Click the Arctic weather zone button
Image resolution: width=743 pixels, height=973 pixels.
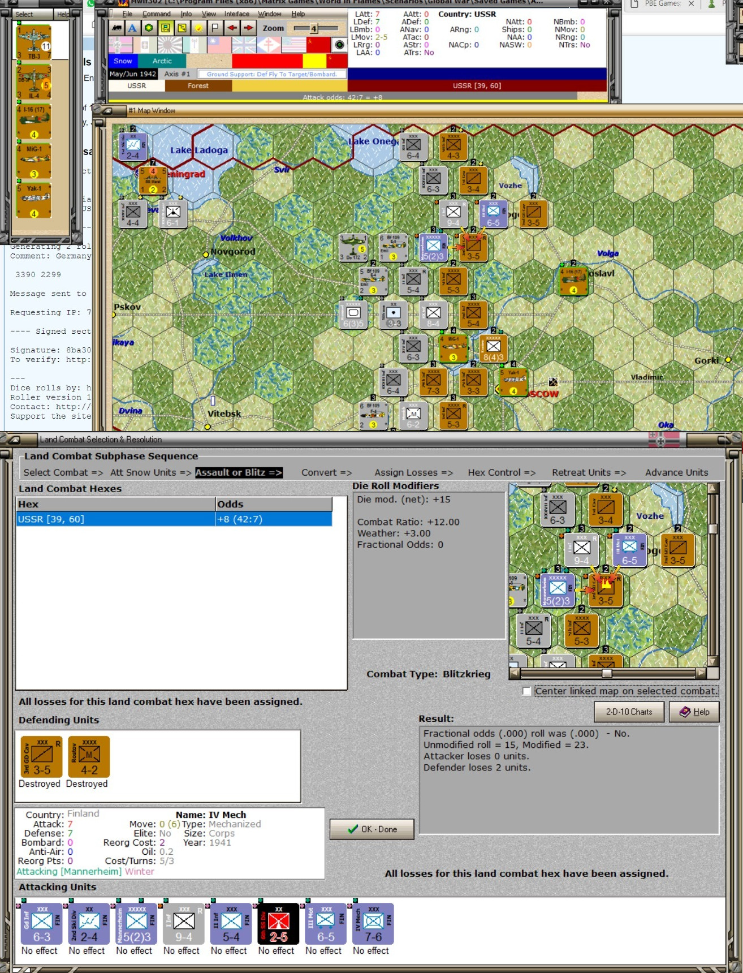[x=162, y=61]
